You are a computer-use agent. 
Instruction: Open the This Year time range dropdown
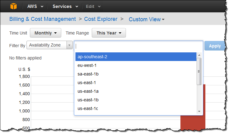109,33
